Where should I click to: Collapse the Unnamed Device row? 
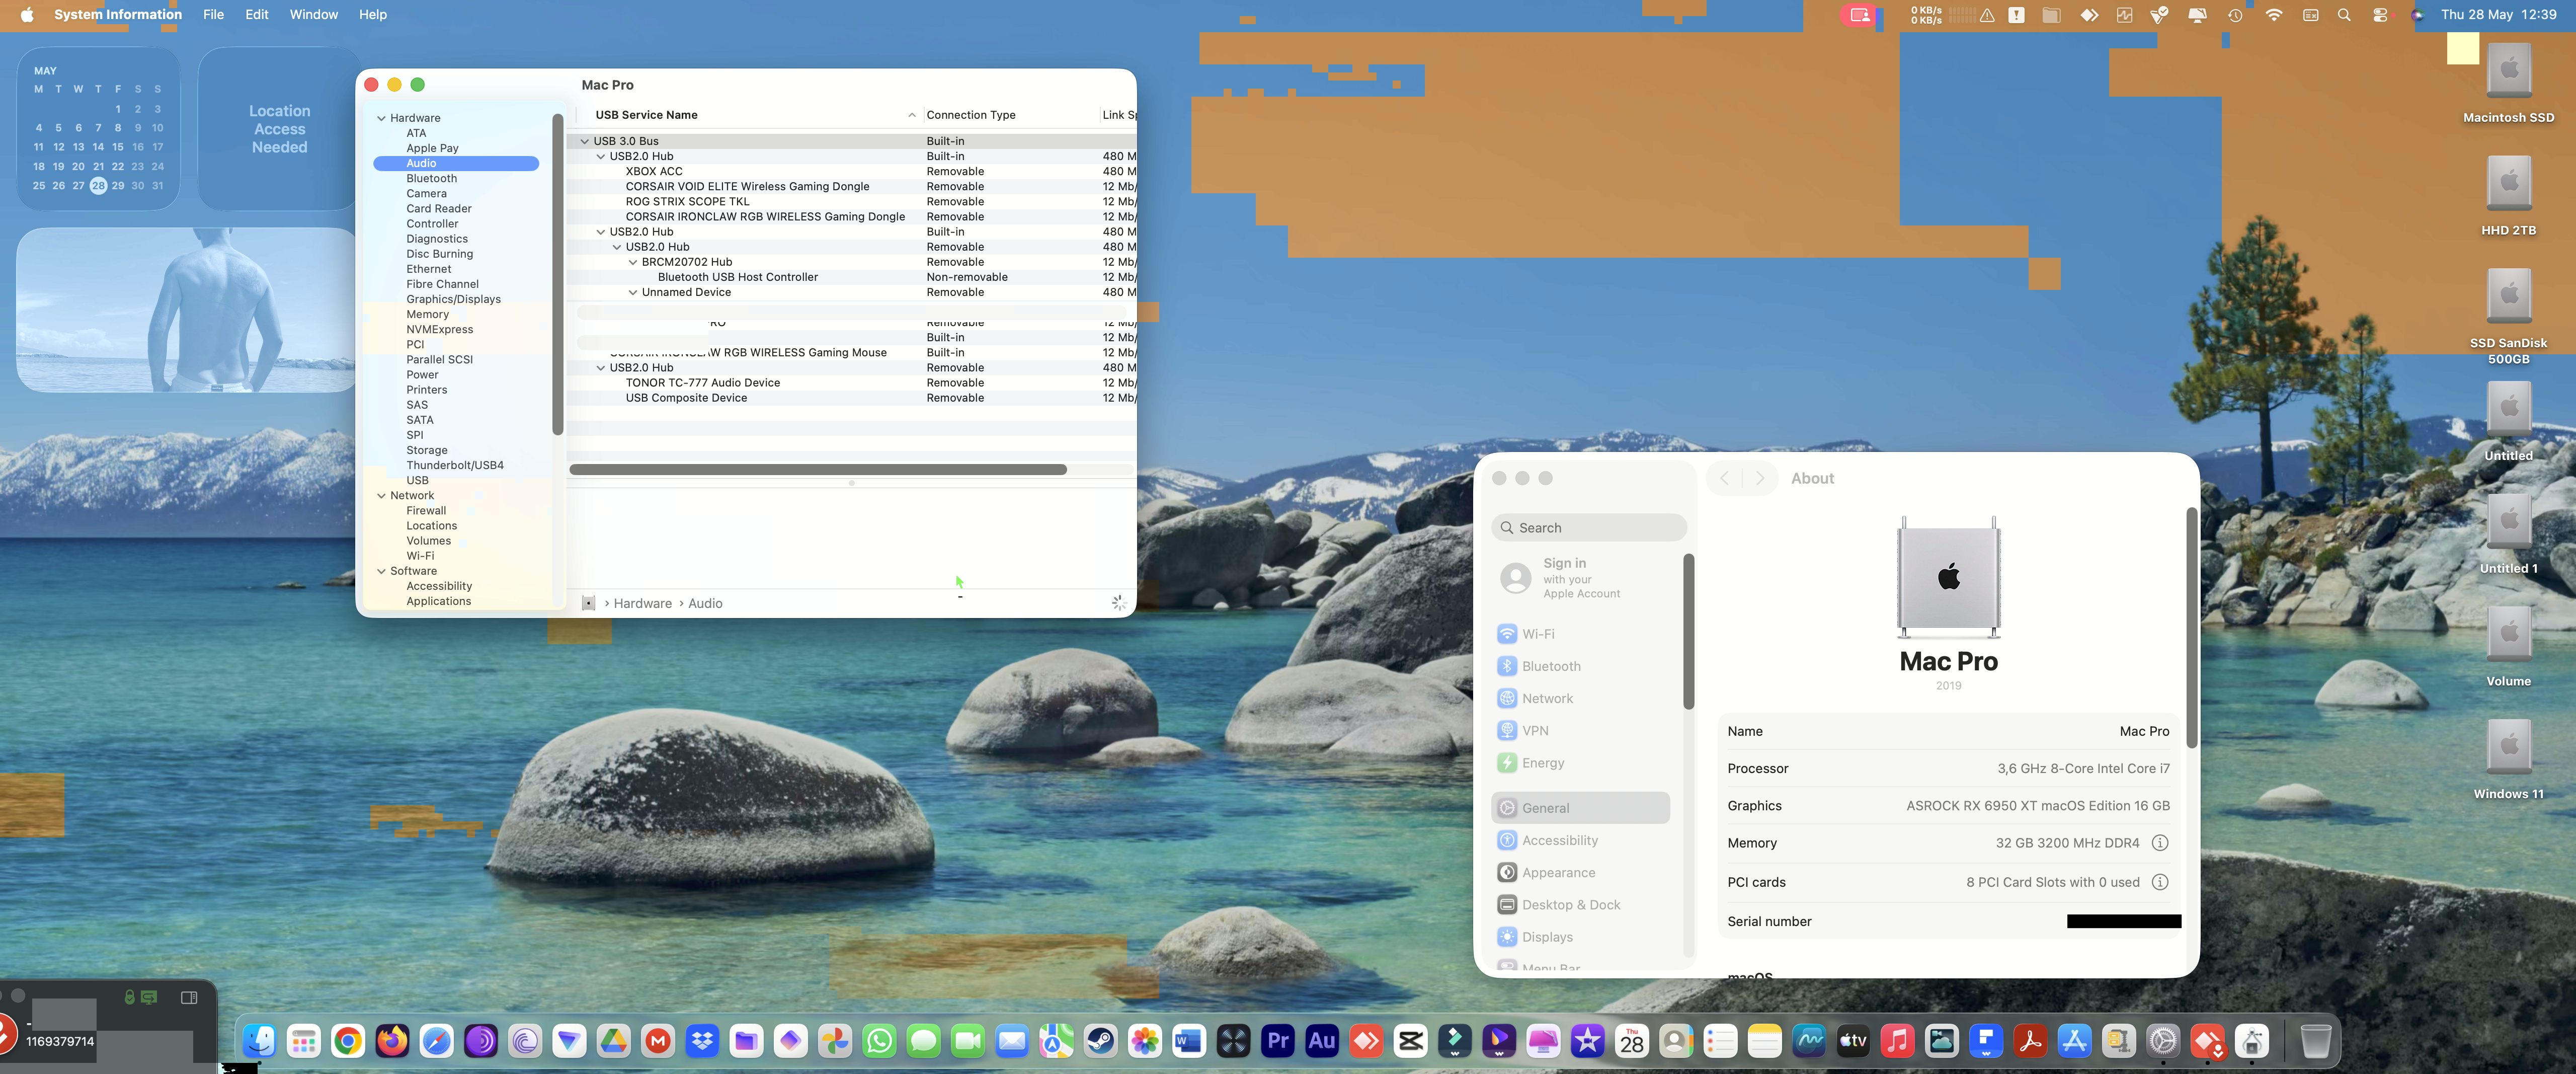[633, 292]
